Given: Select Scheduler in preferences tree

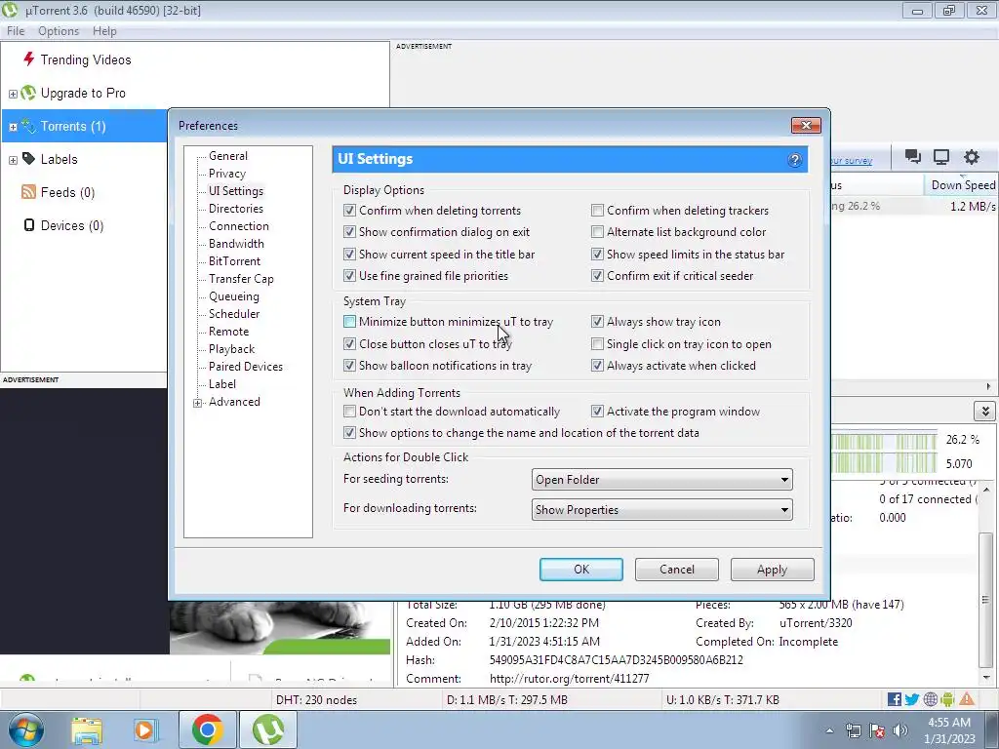Looking at the screenshot, I should click(x=234, y=313).
